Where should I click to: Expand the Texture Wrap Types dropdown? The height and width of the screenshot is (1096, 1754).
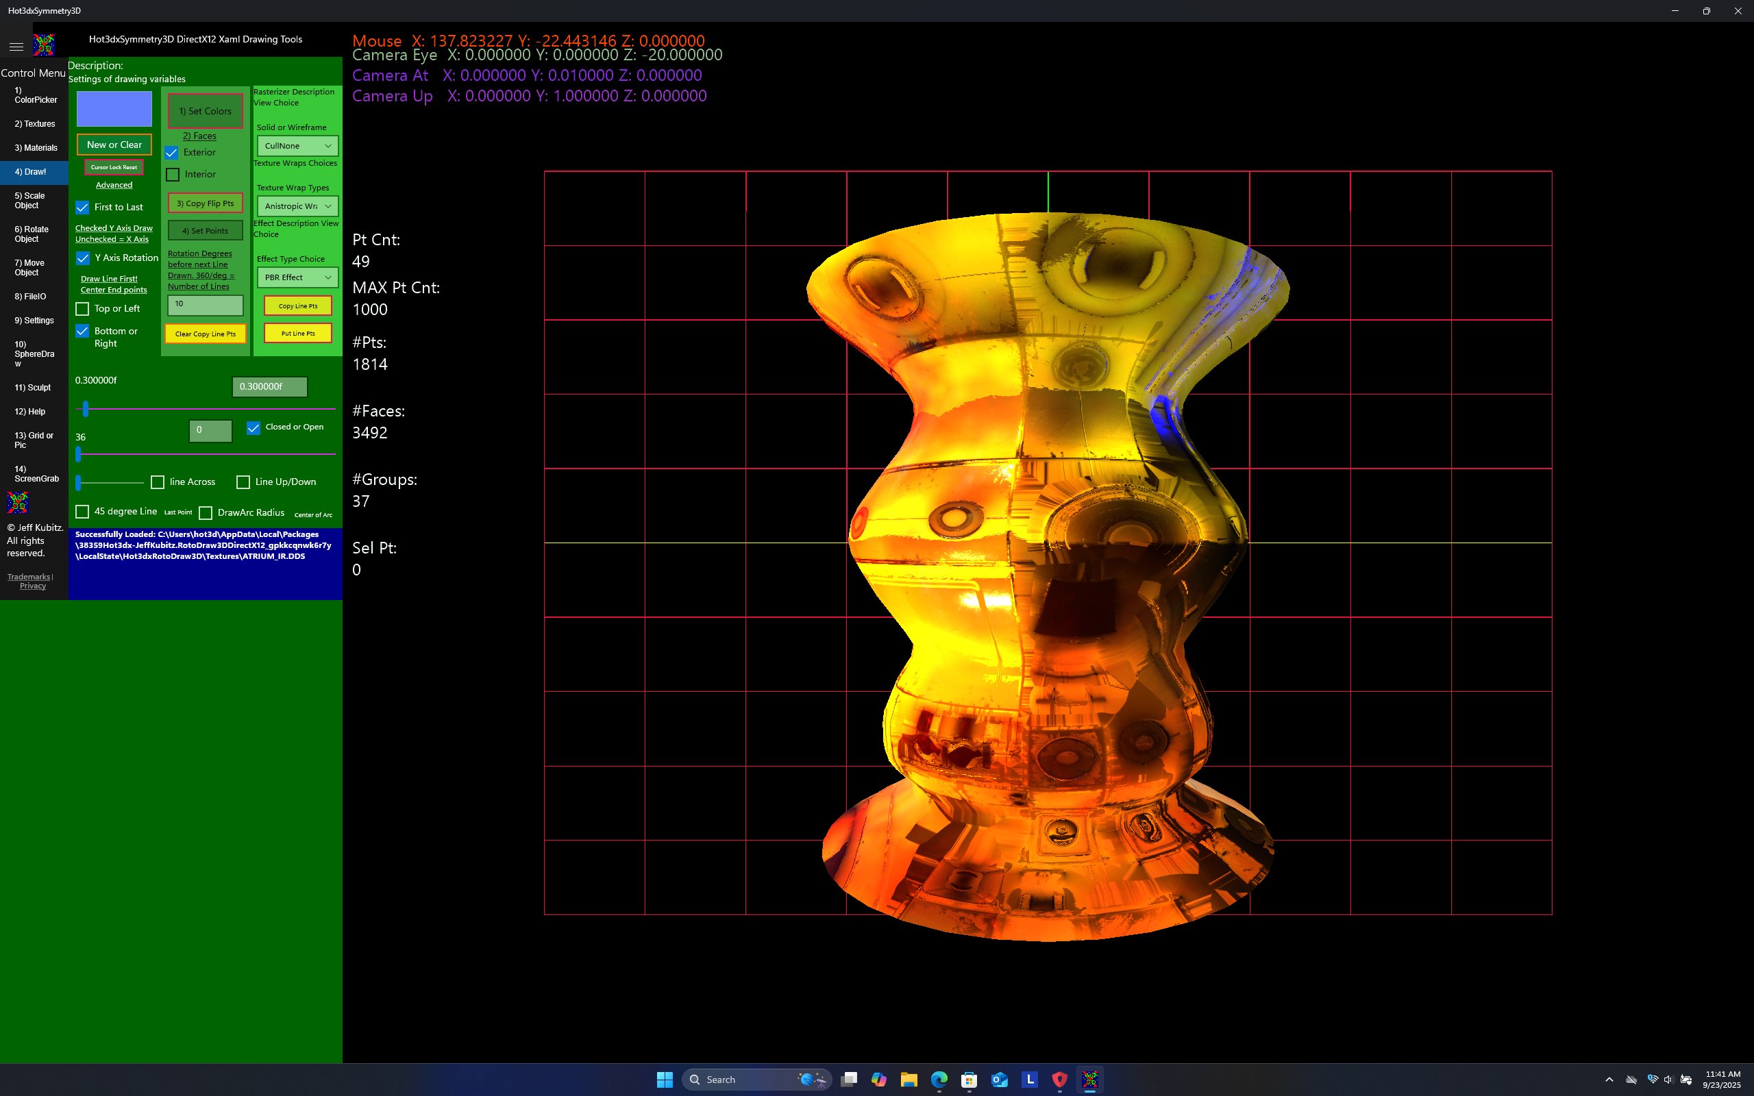[x=297, y=206]
